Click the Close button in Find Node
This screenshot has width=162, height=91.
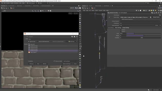pos(75,64)
